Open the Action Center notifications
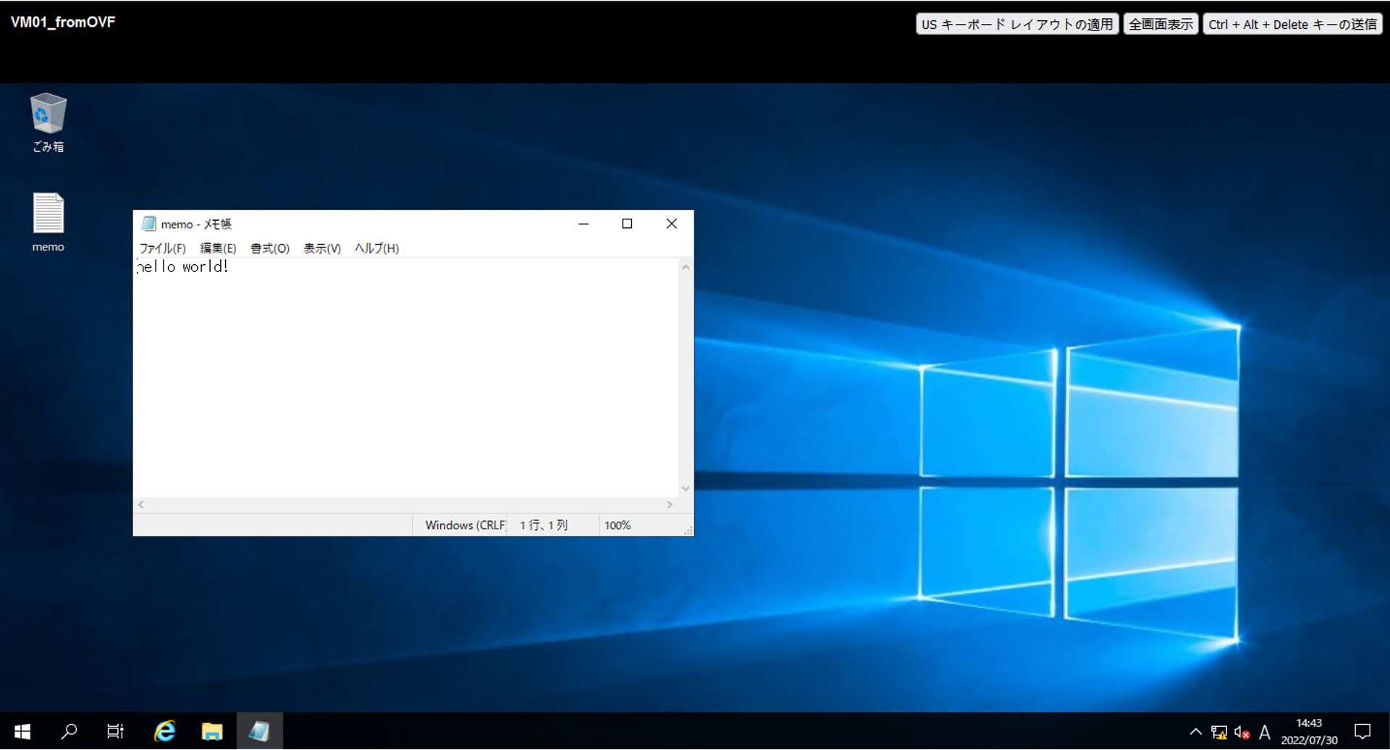The image size is (1390, 750). (1362, 732)
